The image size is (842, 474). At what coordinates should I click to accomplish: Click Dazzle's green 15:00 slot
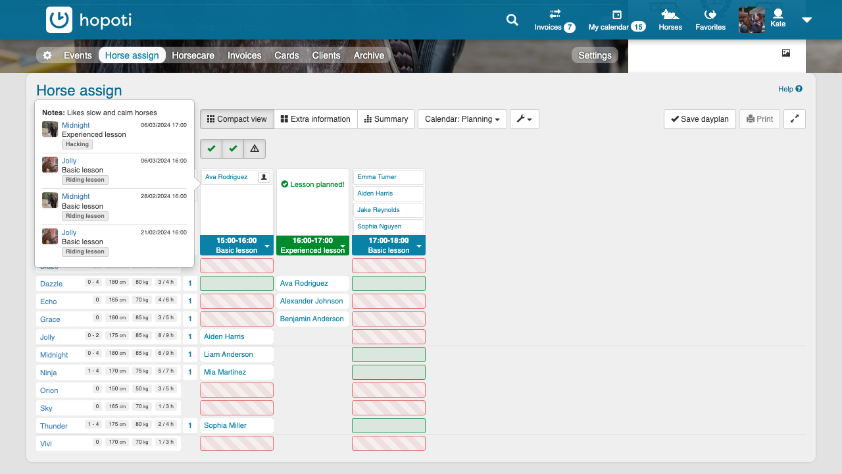click(x=237, y=284)
